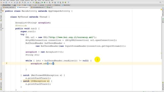The width and height of the screenshot is (164, 92).
Task: Click the Paste toolbar icon
Action: click(19, 3)
